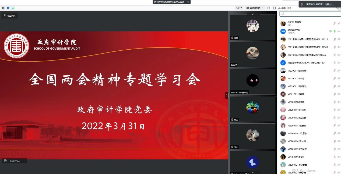Enter fullscreen with the fullscreen icon
This screenshot has width=341, height=174.
[268, 8]
